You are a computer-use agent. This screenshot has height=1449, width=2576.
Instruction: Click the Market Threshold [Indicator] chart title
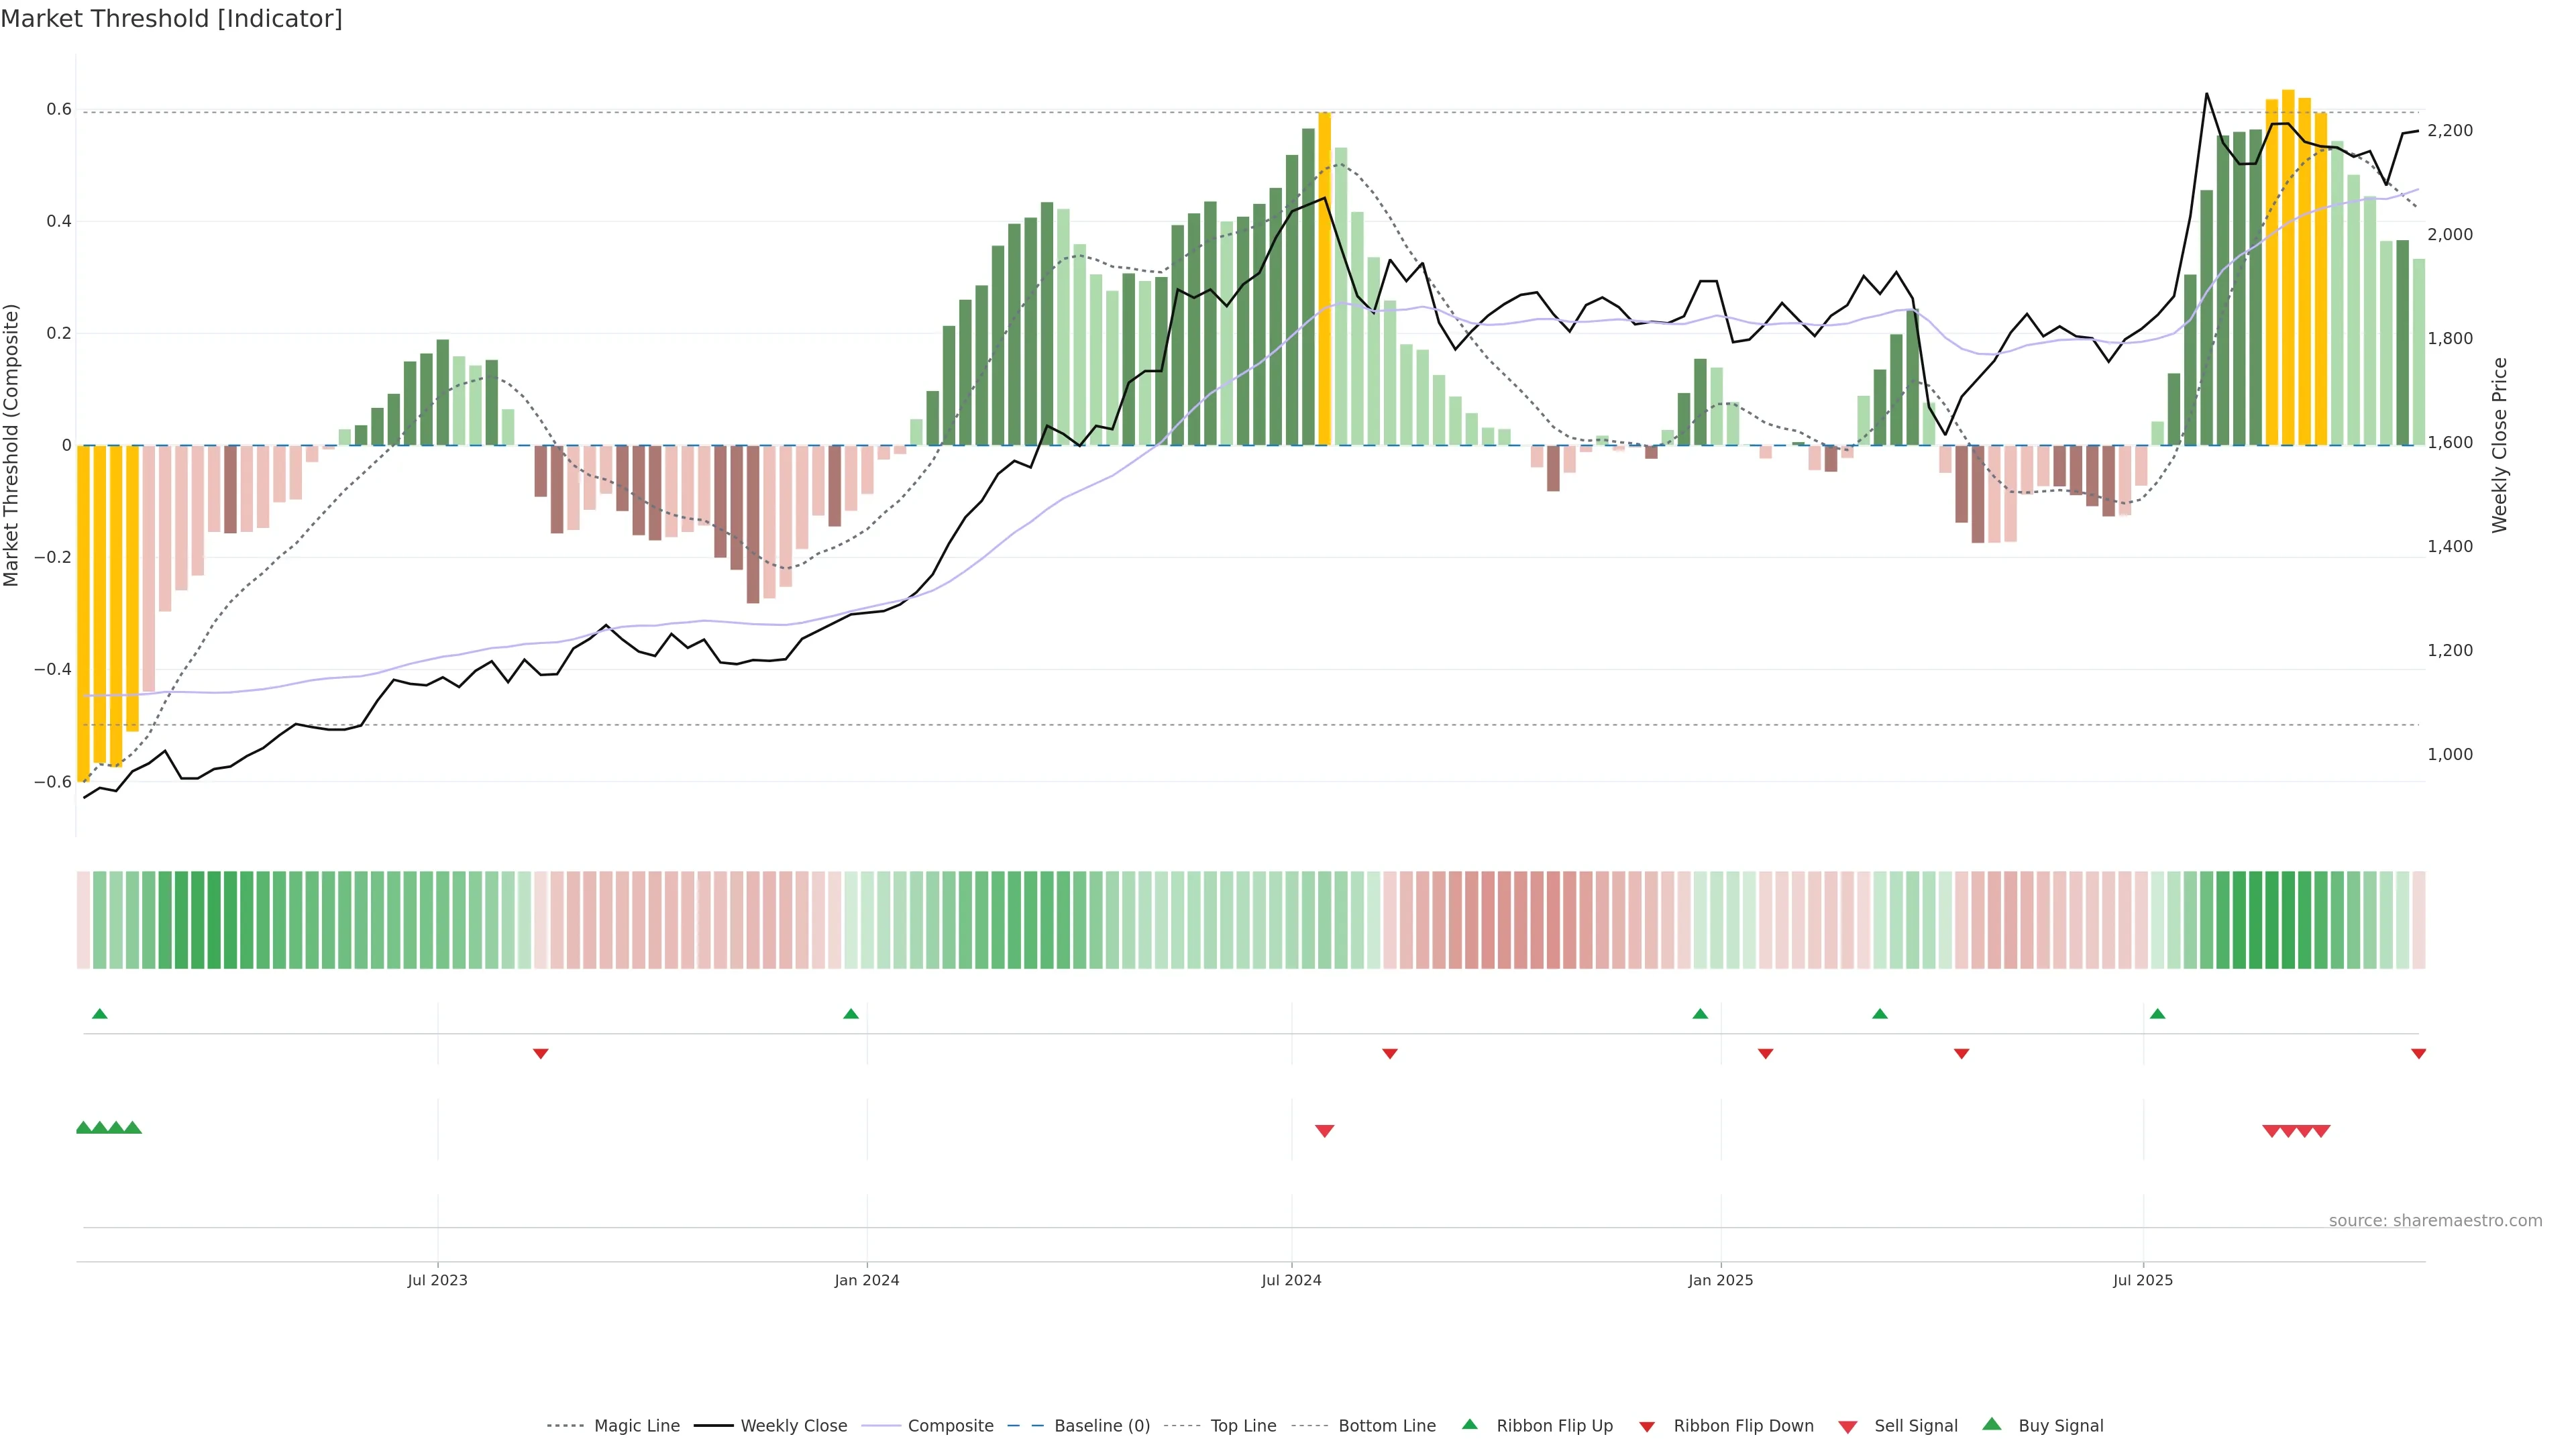pyautogui.click(x=171, y=19)
